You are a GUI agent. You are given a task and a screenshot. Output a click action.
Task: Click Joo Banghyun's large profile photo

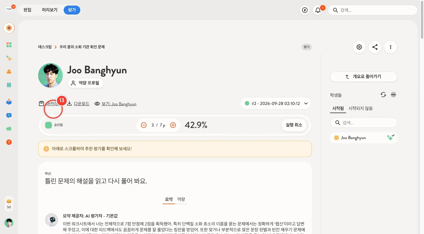50,75
